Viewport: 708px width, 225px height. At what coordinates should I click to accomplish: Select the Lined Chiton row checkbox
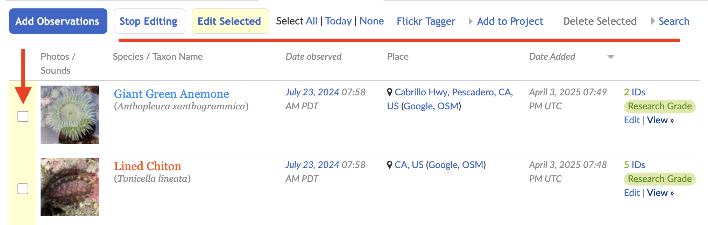click(x=23, y=189)
